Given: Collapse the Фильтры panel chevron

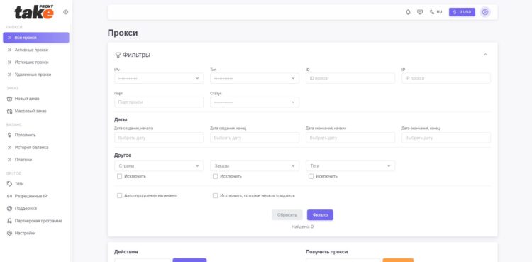Looking at the screenshot, I should tap(485, 55).
